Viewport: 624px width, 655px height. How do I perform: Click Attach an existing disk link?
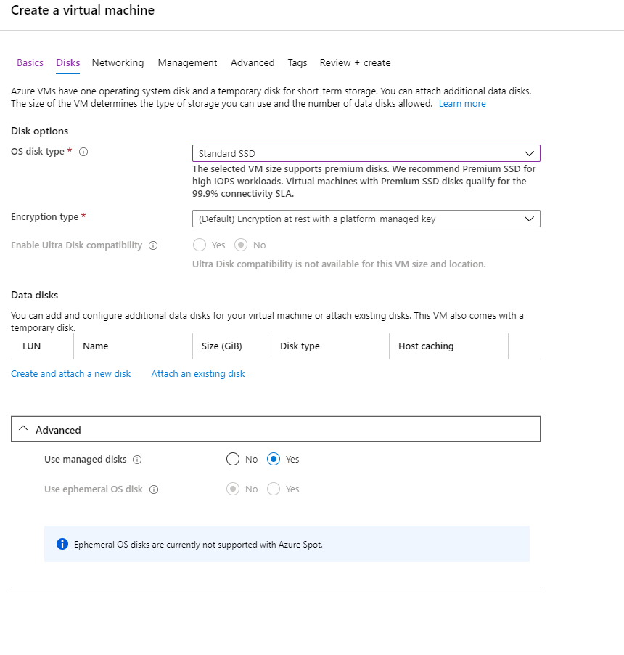[198, 373]
